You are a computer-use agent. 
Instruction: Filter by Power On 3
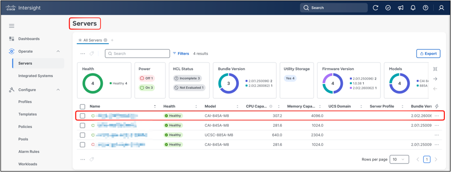point(147,88)
